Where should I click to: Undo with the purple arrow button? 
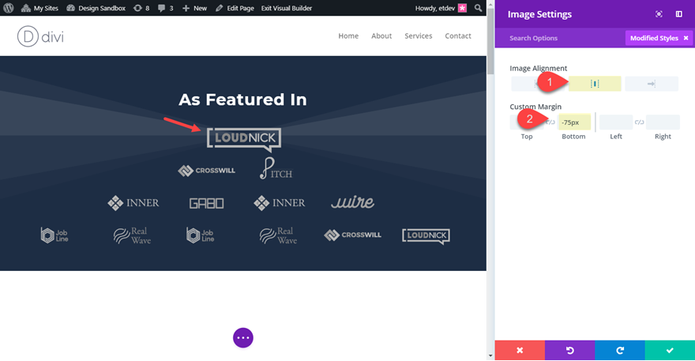tap(569, 351)
